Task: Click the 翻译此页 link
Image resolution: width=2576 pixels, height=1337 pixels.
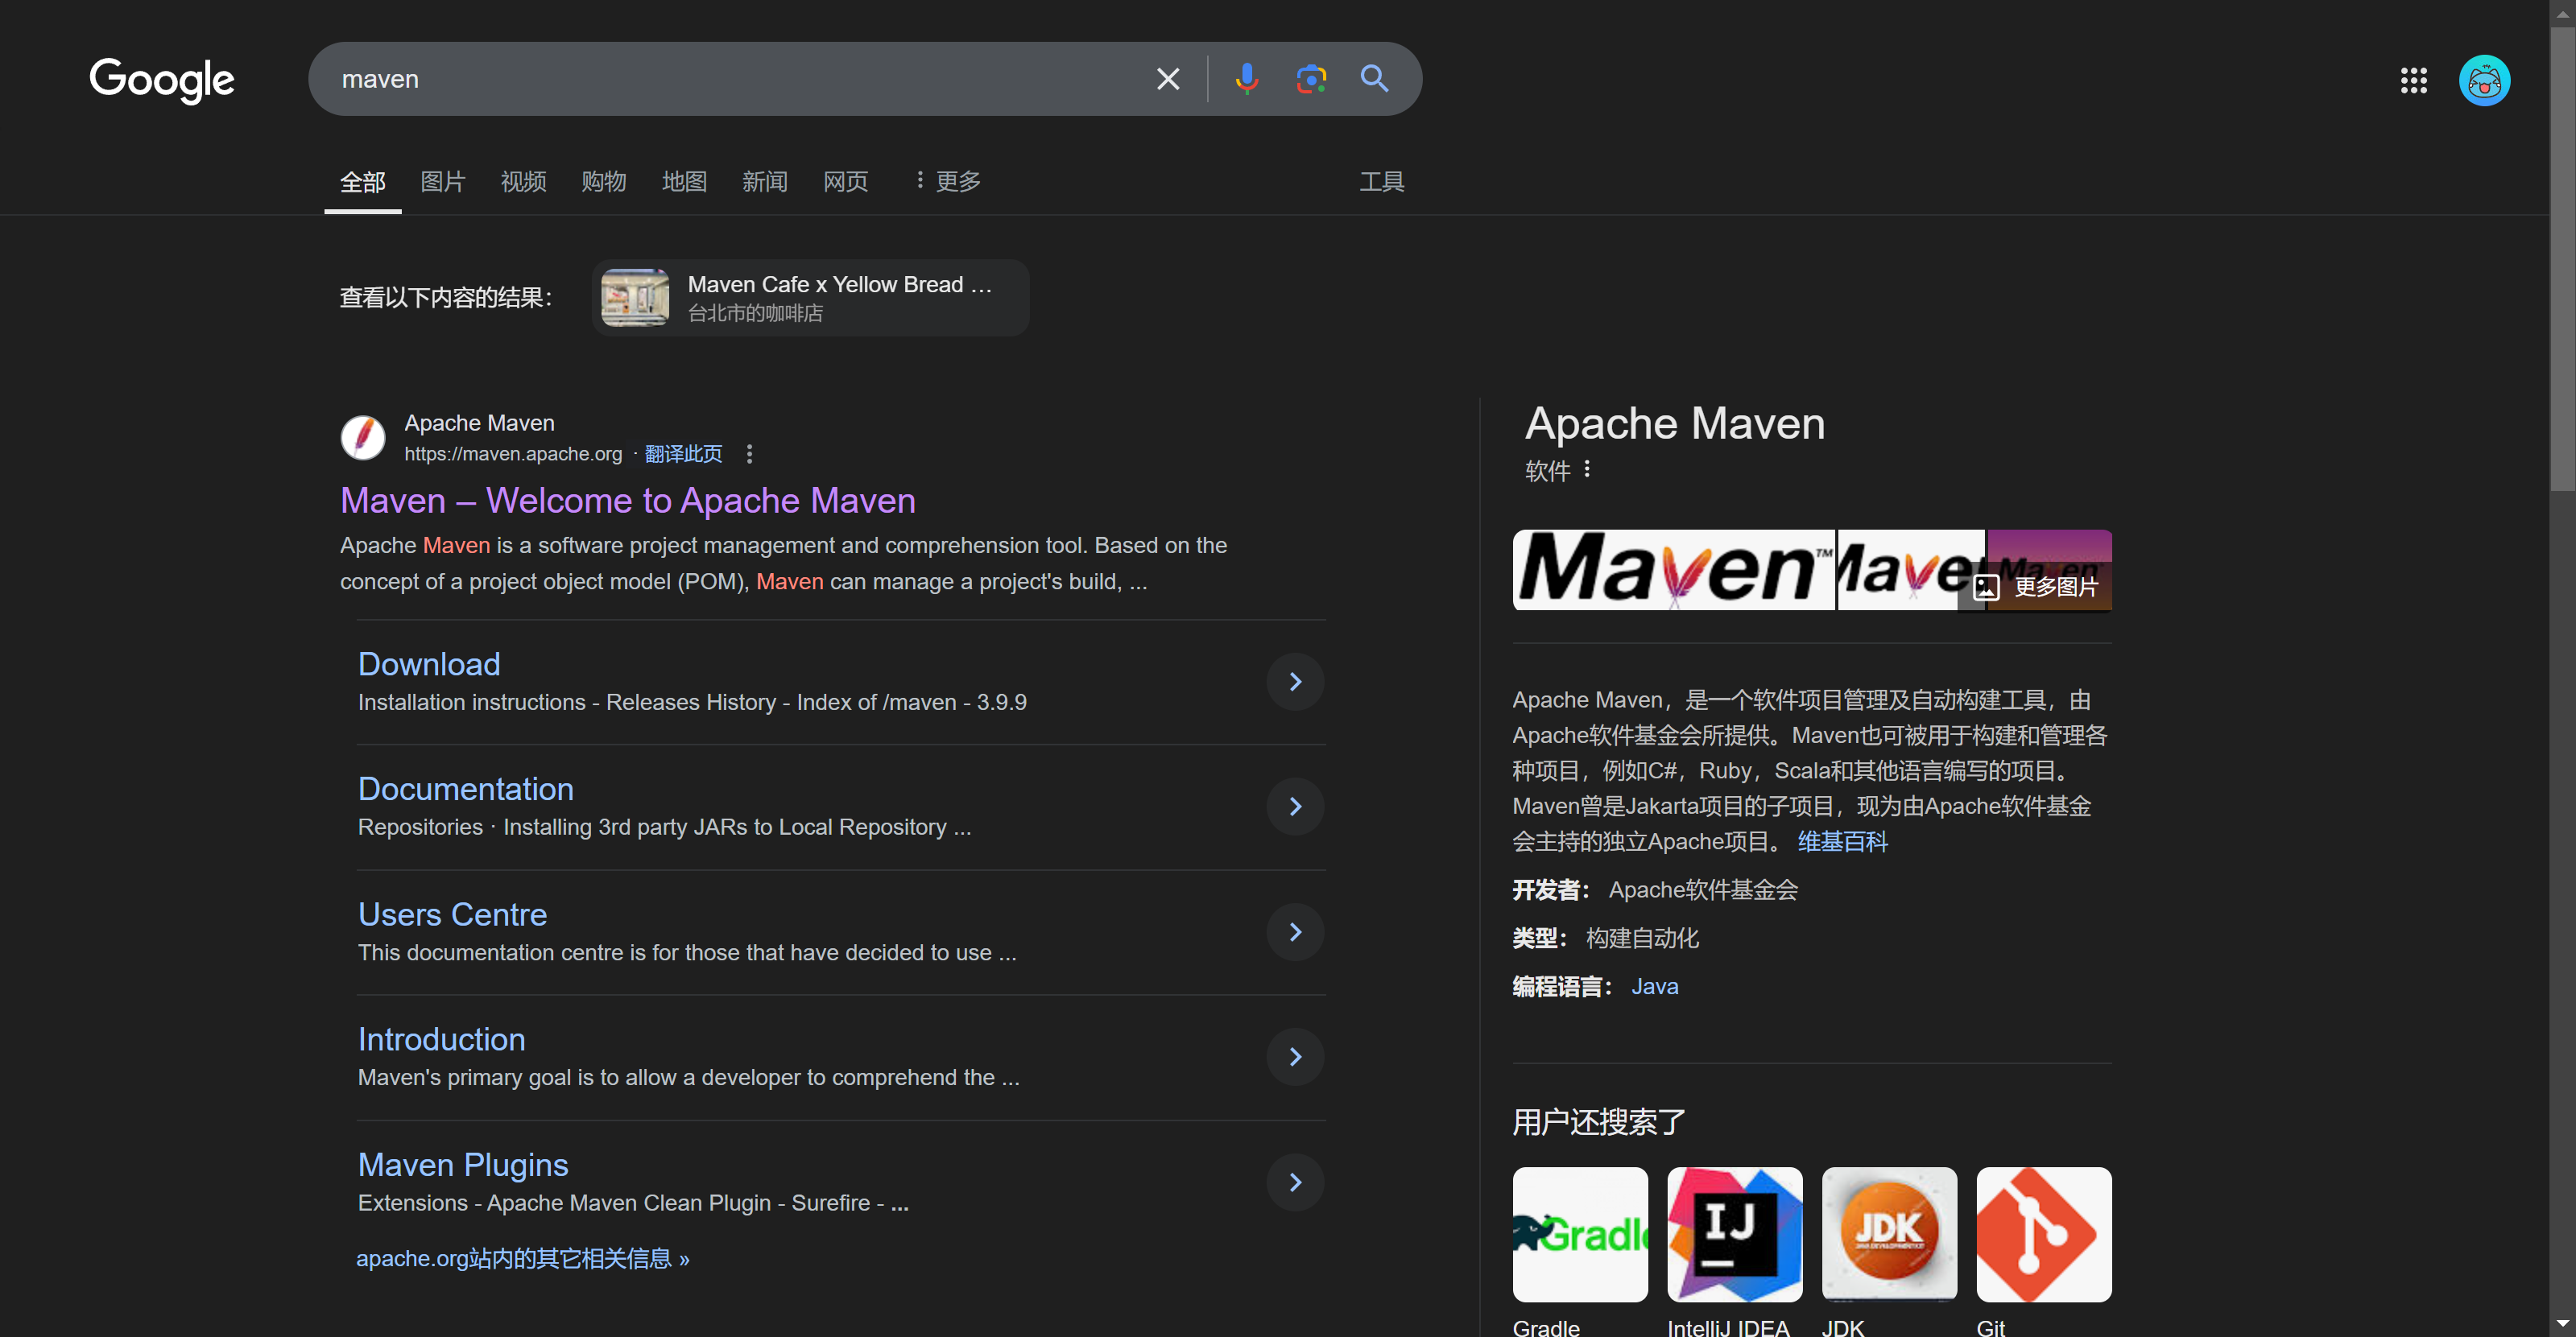Action: point(683,455)
